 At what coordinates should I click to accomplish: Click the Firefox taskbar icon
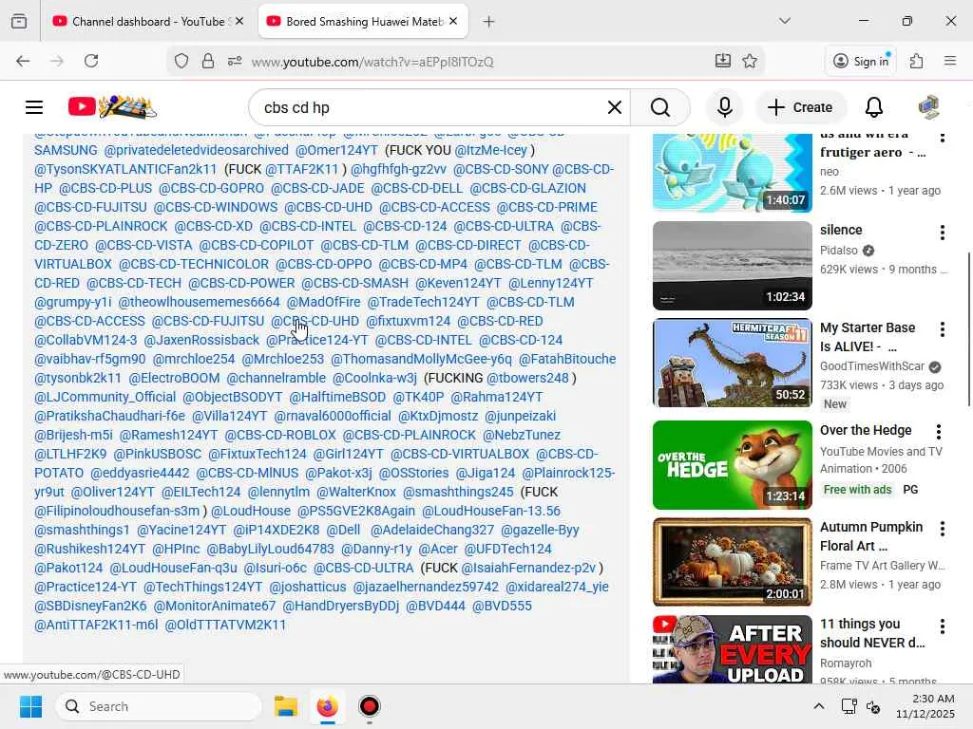(327, 706)
